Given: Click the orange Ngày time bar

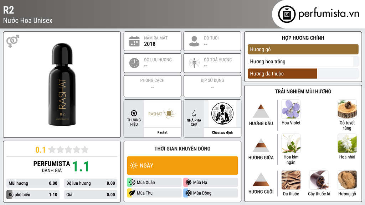Looking at the screenshot, I should pos(182,165).
